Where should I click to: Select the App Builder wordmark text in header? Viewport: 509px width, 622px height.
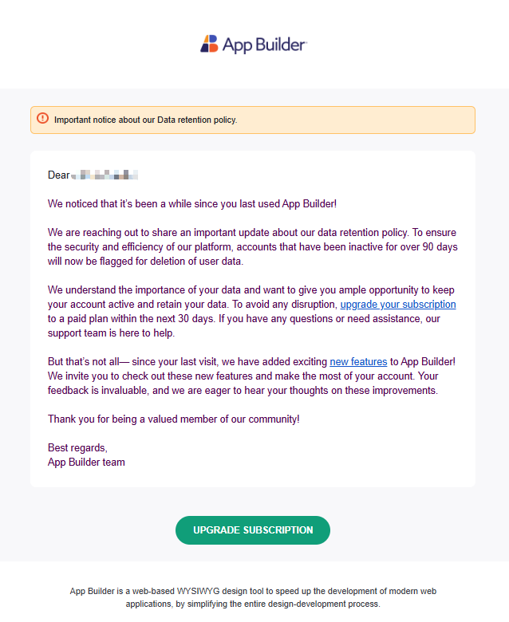pos(264,45)
